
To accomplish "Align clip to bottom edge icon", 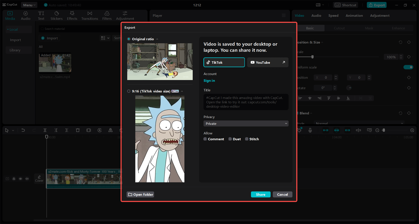I will click(348, 98).
